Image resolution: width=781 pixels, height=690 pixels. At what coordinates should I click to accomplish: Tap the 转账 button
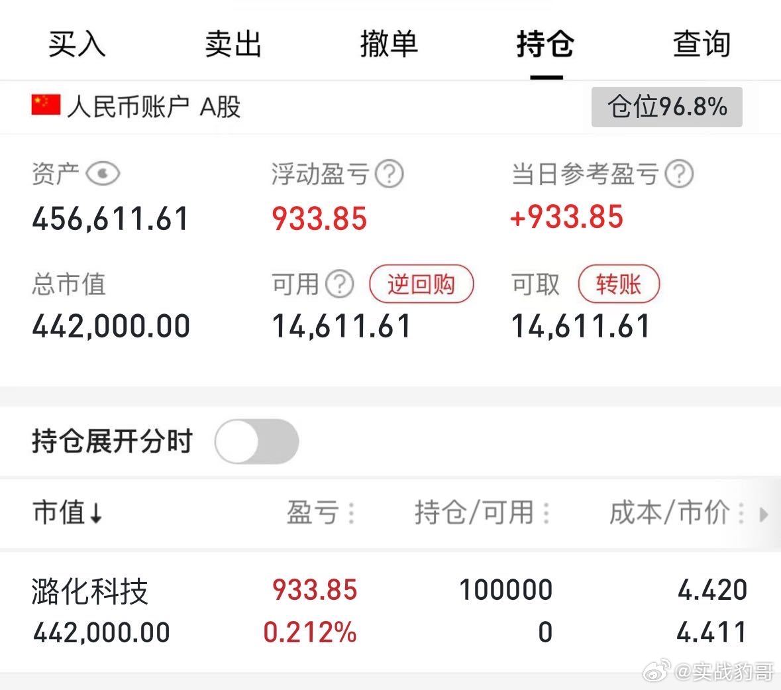(x=619, y=284)
